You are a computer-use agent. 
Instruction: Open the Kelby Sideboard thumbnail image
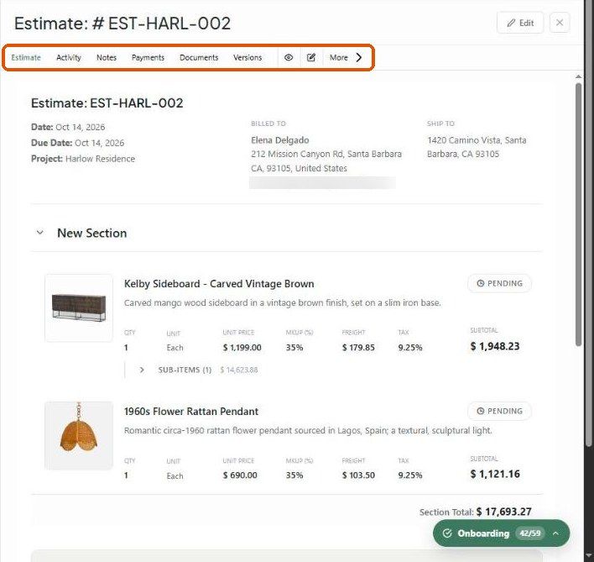point(79,308)
